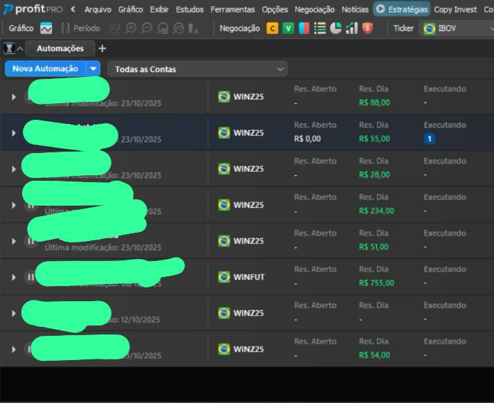The image size is (494, 403).
Task: Add a new tab with the plus button
Action: (x=102, y=48)
